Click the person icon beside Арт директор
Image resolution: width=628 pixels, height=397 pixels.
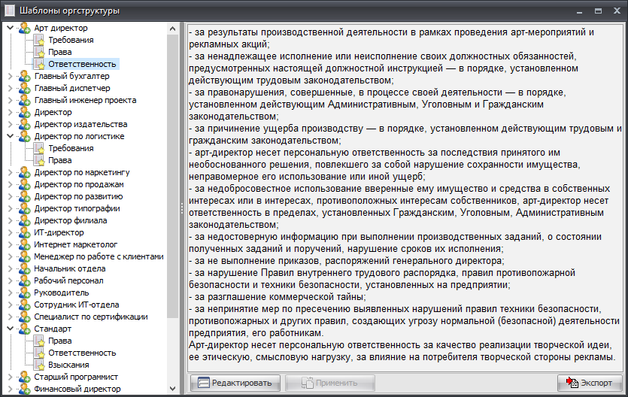coord(25,28)
